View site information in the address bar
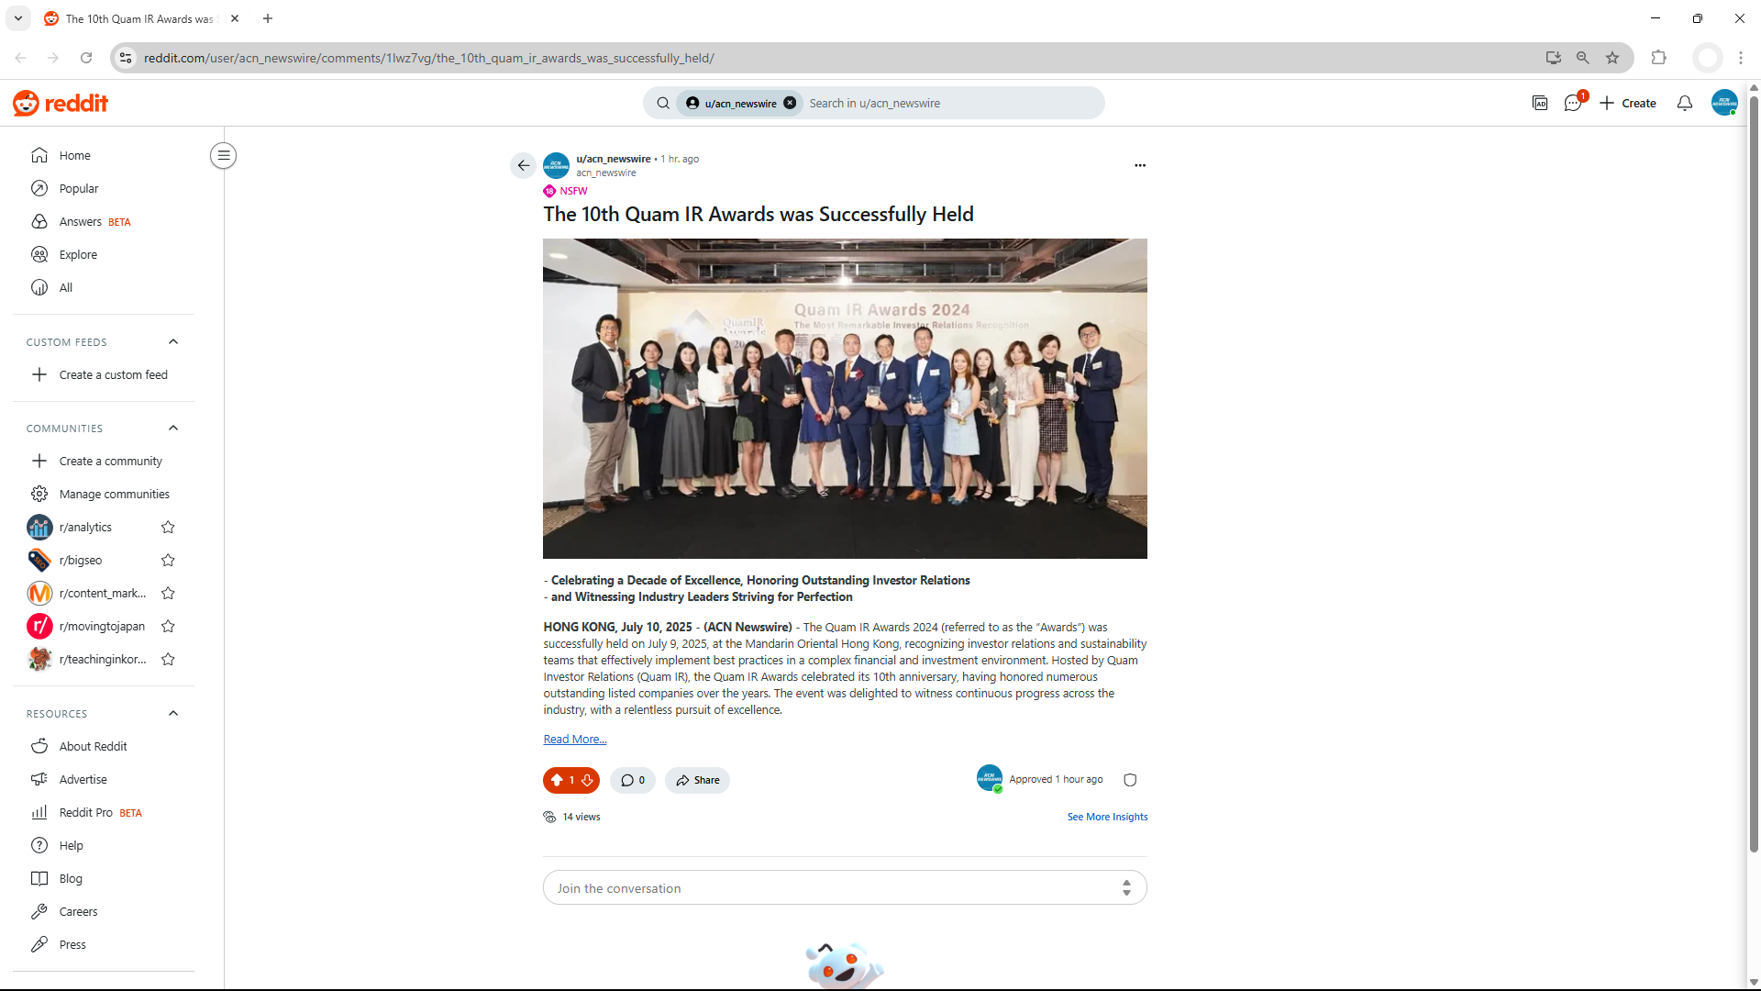This screenshot has width=1761, height=991. (126, 58)
